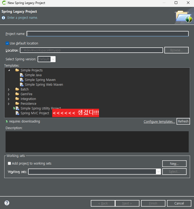Select Simple Java template
194x209 pixels.
(x=33, y=75)
